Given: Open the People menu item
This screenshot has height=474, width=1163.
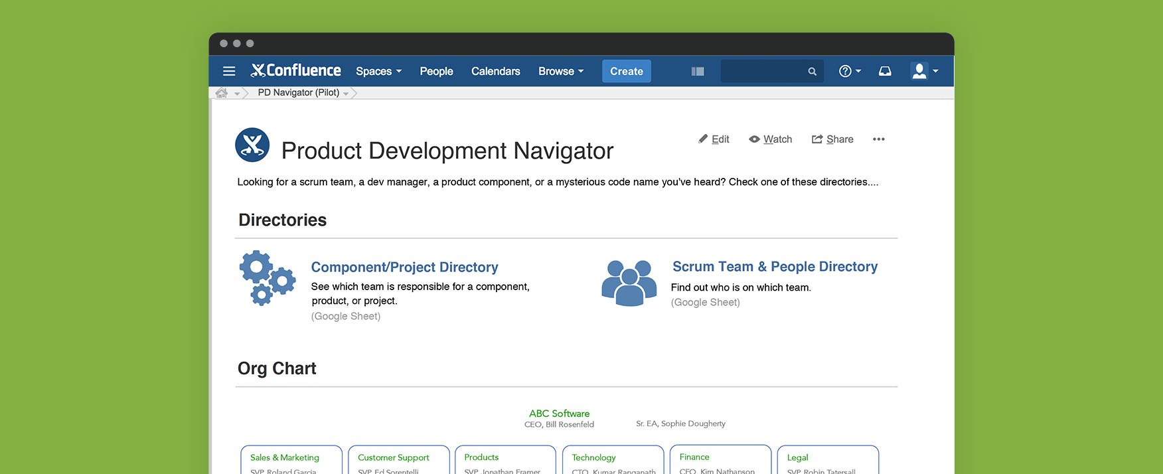Looking at the screenshot, I should pyautogui.click(x=436, y=71).
